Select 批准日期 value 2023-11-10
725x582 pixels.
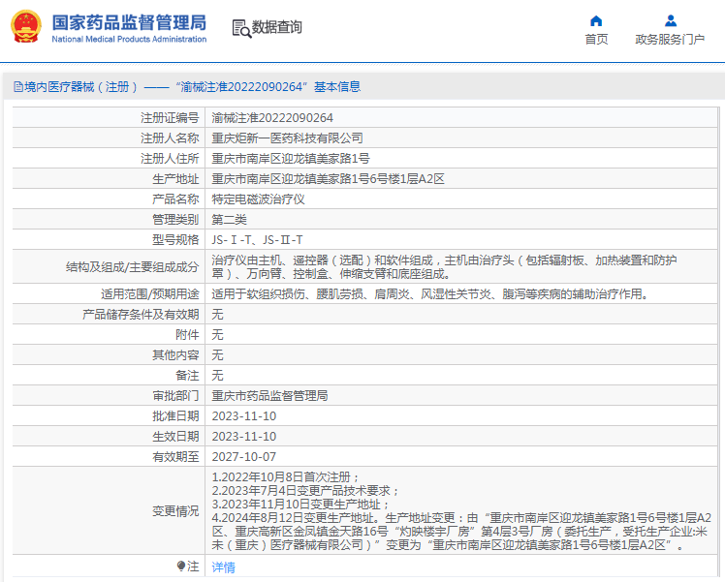pyautogui.click(x=243, y=416)
